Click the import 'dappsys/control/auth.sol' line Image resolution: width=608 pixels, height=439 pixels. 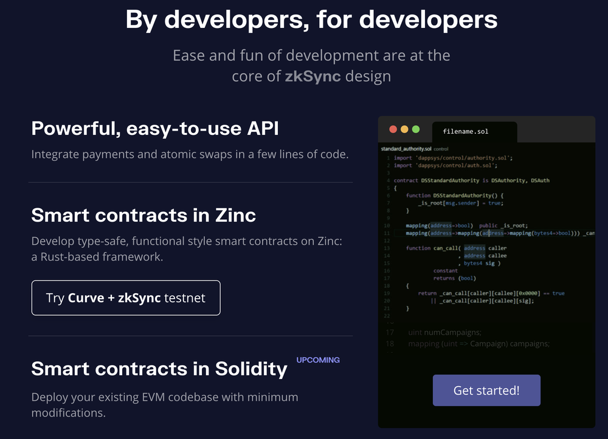446,165
